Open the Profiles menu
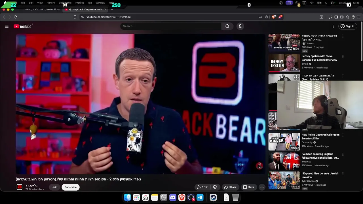 coord(80,3)
